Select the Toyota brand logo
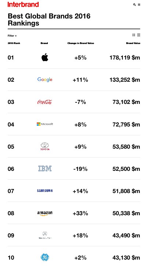The width and height of the screenshot is (149, 267). (45, 146)
